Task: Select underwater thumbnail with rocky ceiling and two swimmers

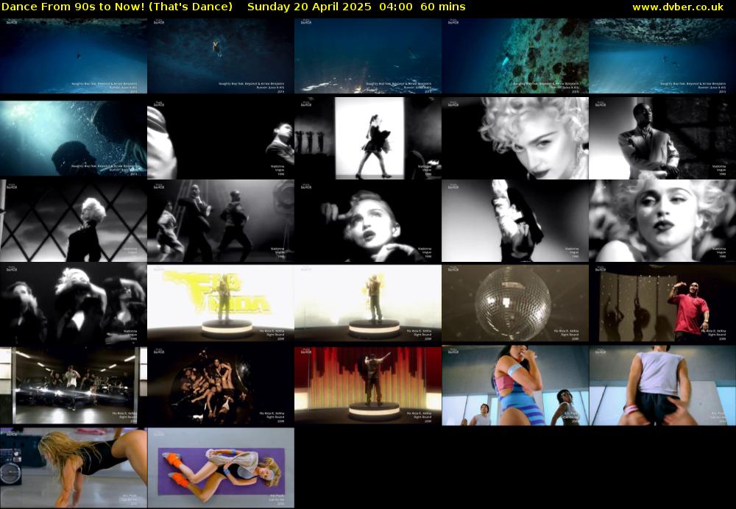Action: click(662, 56)
